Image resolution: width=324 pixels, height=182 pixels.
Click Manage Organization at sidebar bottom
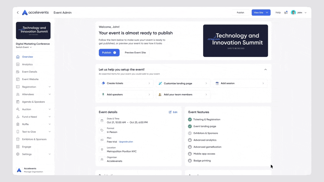(33, 172)
